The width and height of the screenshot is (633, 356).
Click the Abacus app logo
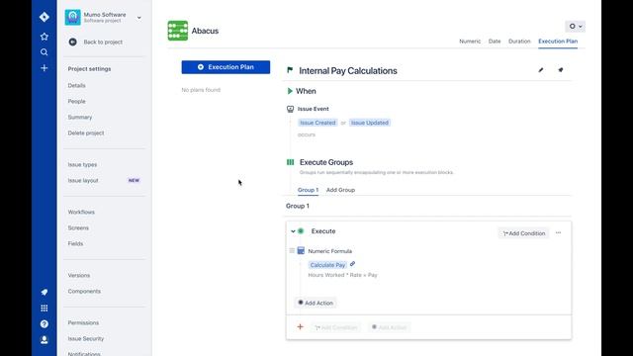(x=178, y=31)
